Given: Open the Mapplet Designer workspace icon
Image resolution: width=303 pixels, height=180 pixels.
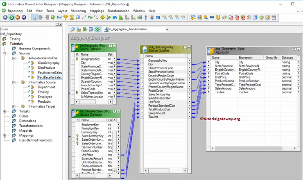Looking at the screenshot, I should pyautogui.click(x=91, y=29).
